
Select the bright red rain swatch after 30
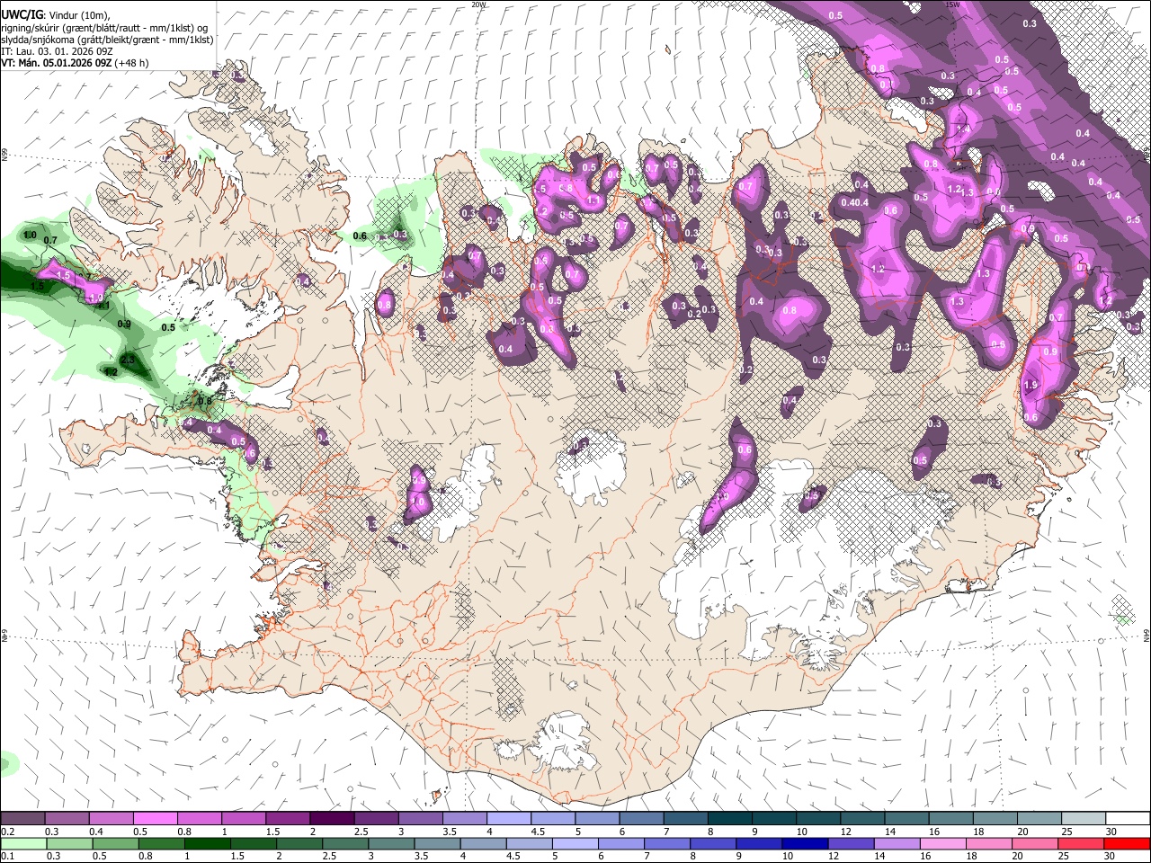[x=1128, y=843]
